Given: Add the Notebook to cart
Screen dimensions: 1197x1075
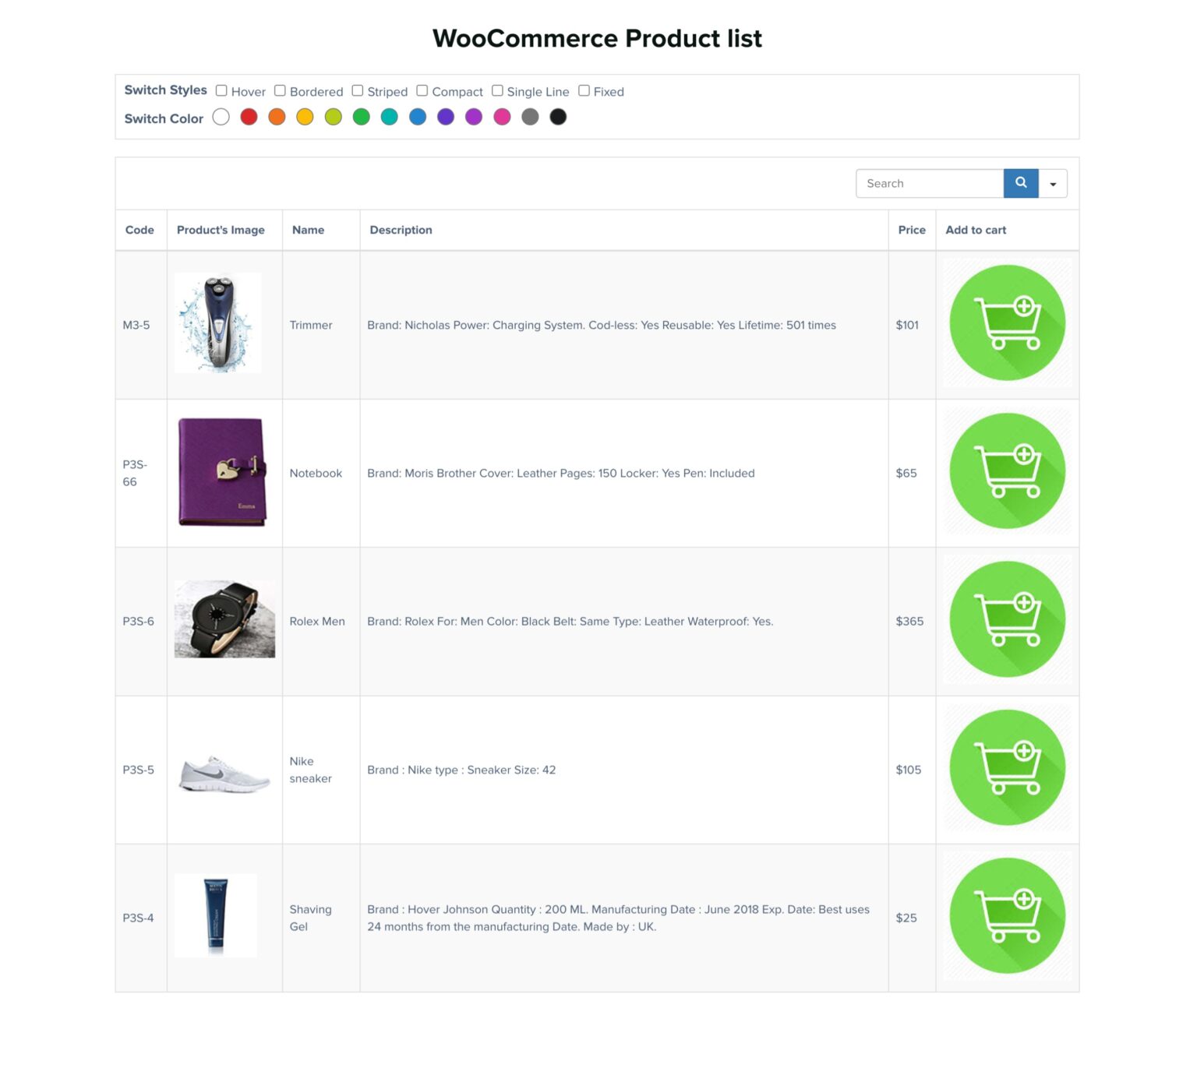Looking at the screenshot, I should tap(1007, 471).
